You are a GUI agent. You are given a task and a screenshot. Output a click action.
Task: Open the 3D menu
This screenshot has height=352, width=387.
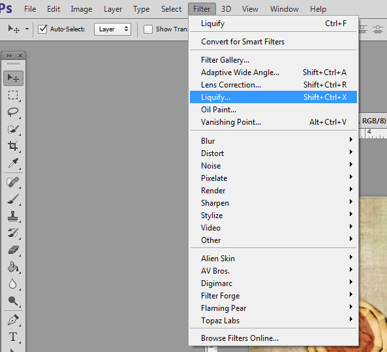[226, 9]
